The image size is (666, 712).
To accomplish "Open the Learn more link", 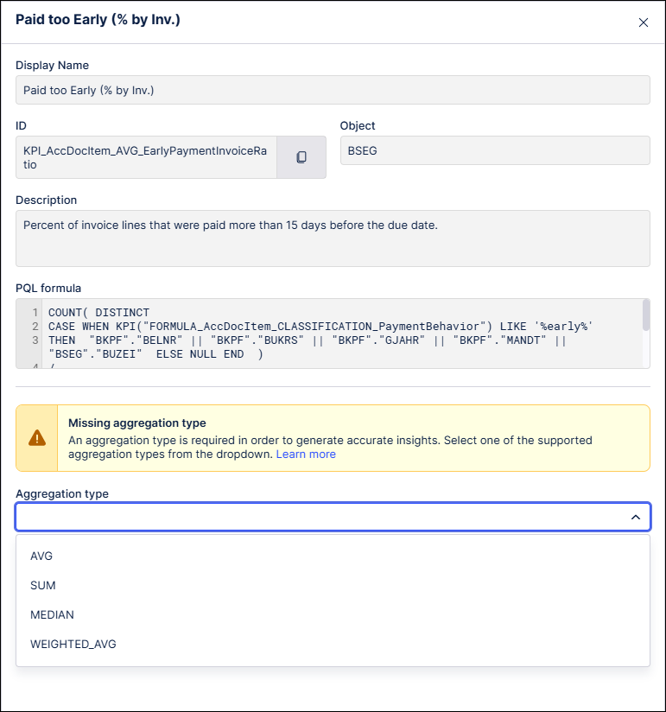I will tap(306, 455).
